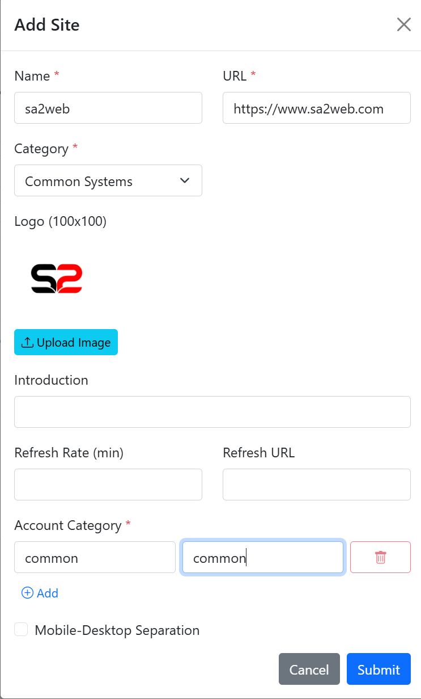
Task: Click the Introduction text field
Action: click(x=212, y=412)
